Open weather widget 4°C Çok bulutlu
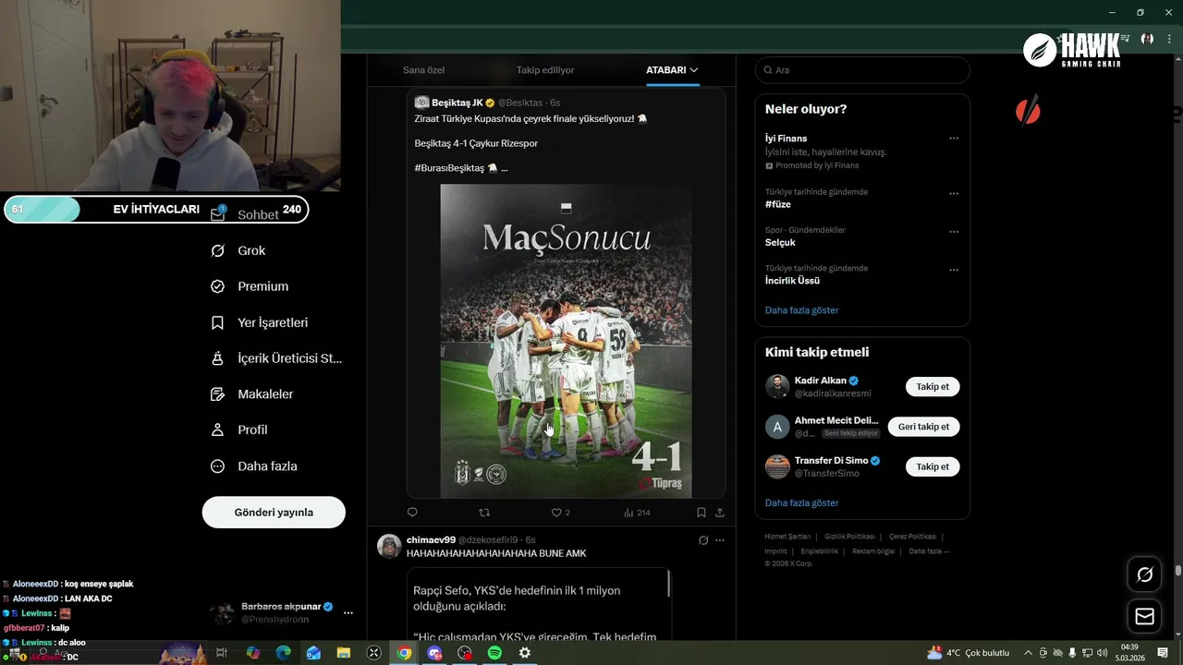1183x665 pixels. point(968,653)
